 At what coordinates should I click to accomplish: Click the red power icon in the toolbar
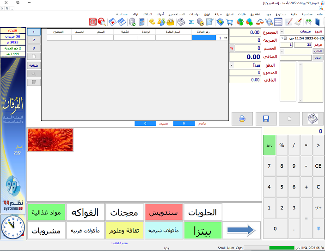click(92, 22)
